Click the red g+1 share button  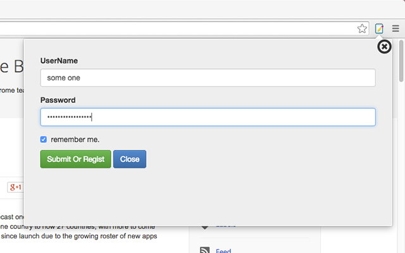point(15,187)
